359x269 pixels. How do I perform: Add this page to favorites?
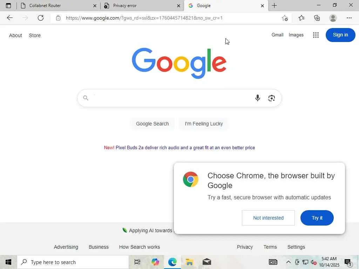point(285,18)
